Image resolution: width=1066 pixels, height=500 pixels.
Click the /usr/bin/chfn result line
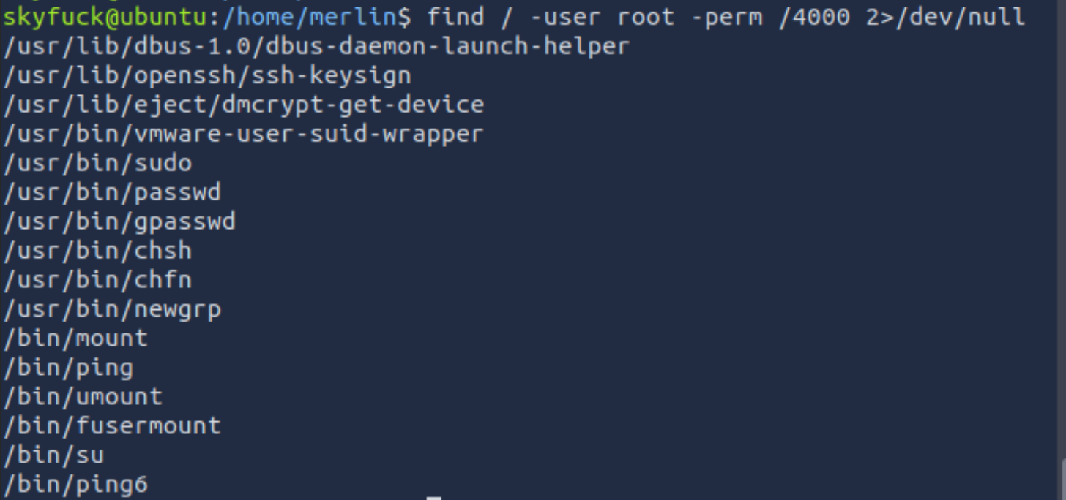pyautogui.click(x=97, y=280)
